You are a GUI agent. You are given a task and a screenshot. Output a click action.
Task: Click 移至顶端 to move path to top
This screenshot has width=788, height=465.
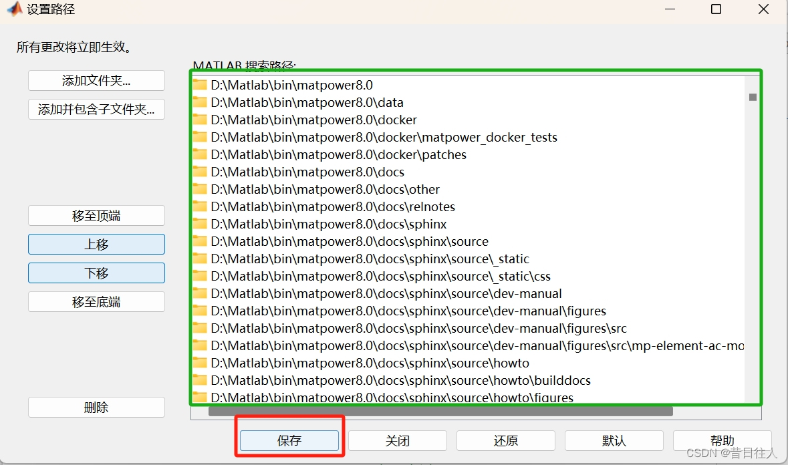[96, 215]
